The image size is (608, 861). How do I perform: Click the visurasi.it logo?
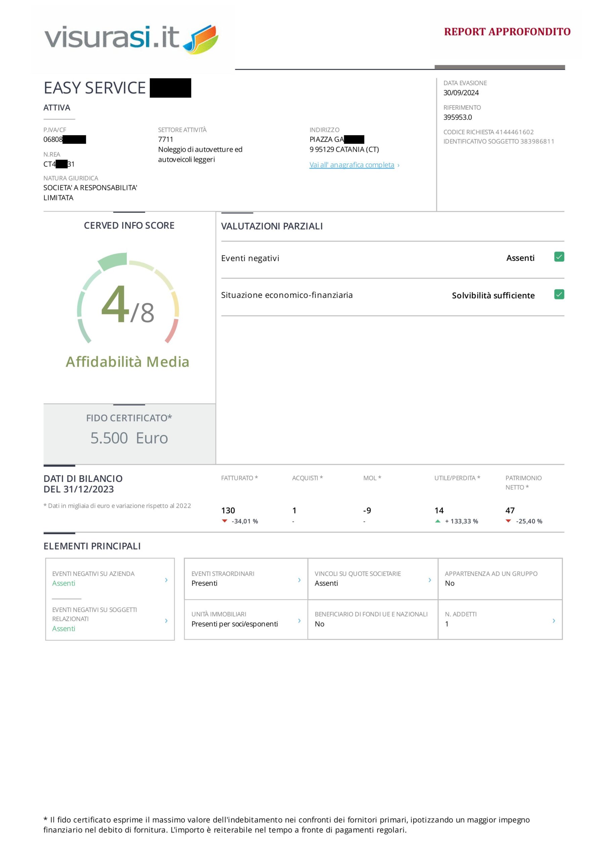coord(131,39)
